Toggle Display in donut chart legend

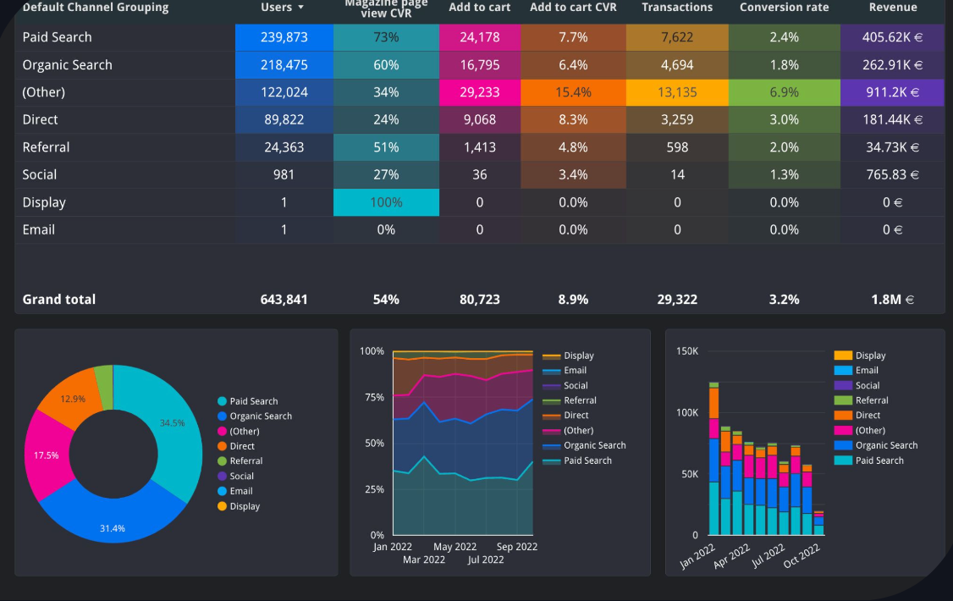tap(239, 506)
